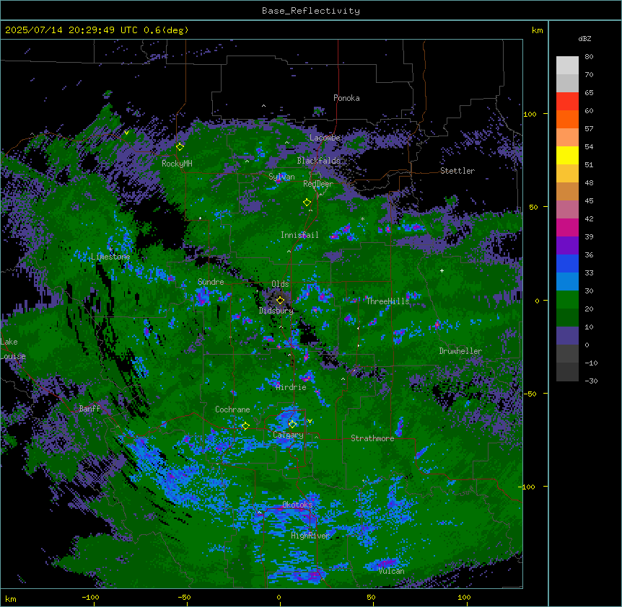Click the Olds city label
The height and width of the screenshot is (607, 622).
pyautogui.click(x=280, y=284)
